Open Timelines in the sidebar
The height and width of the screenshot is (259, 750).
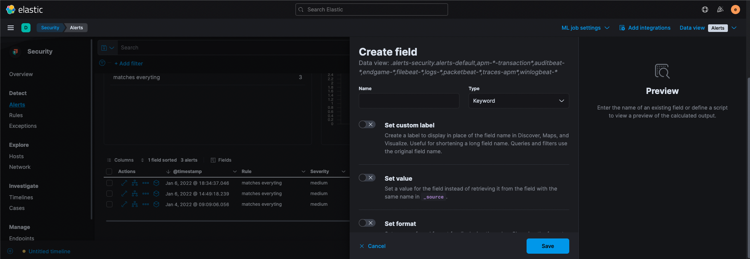(x=21, y=197)
